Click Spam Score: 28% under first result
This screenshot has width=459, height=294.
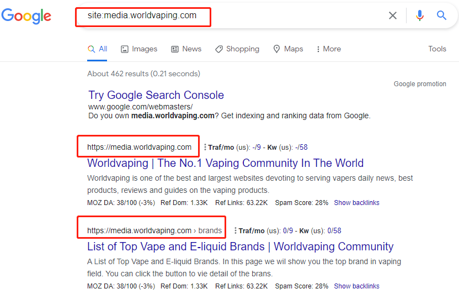point(302,203)
